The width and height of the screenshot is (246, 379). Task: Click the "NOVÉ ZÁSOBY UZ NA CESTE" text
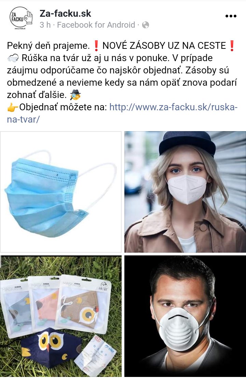pos(164,46)
